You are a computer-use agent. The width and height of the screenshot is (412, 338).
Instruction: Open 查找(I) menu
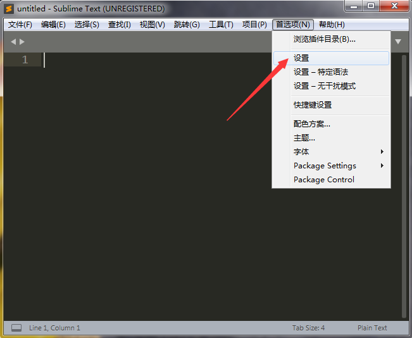coord(120,25)
